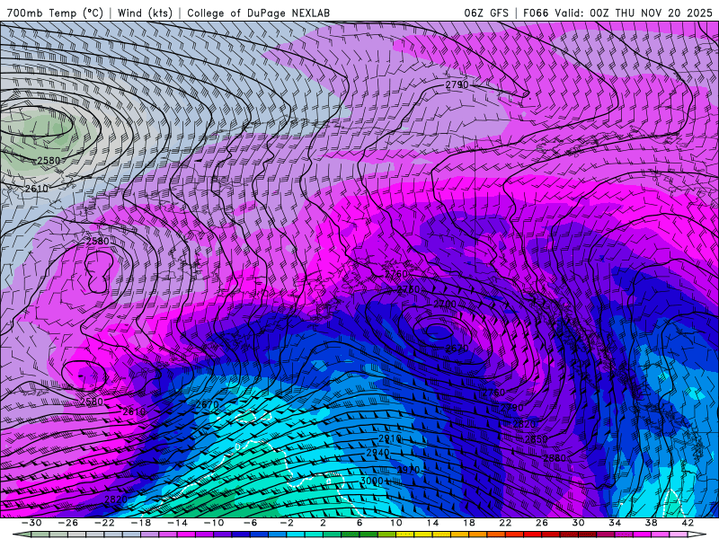This screenshot has width=719, height=539.
Task: Click the 42 colorbar tick label
Action: 688,523
